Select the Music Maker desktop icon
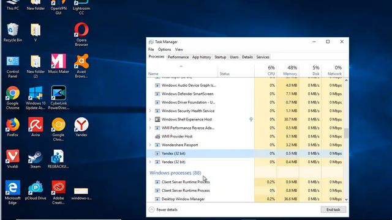Viewport: 392px width, 220px height. click(59, 64)
